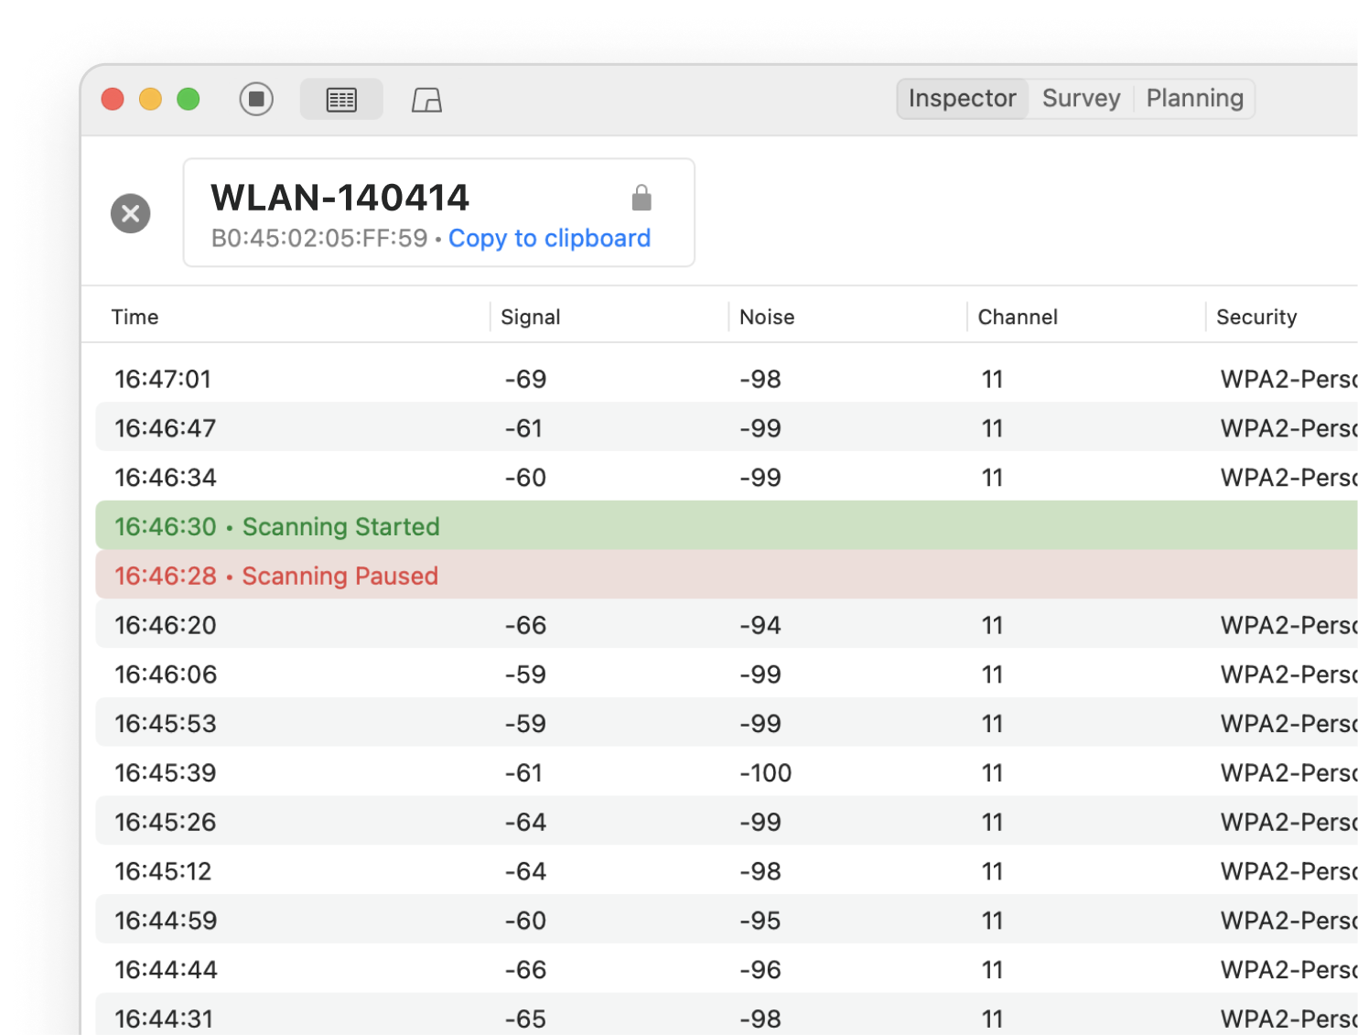Sort by the Time column header
The width and height of the screenshot is (1358, 1035).
(135, 317)
